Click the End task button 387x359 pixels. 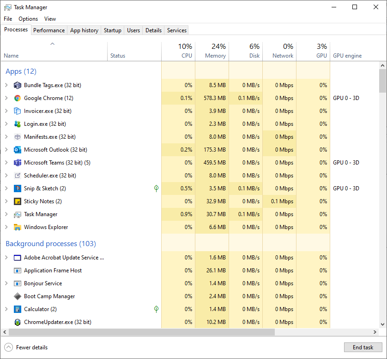363,347
